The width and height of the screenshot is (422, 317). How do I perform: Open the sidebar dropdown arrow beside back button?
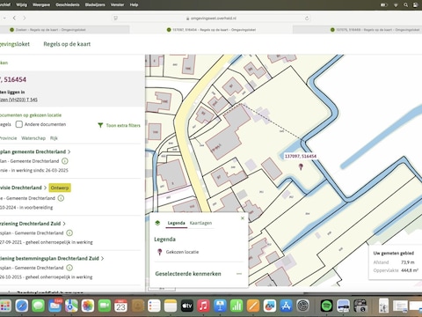pyautogui.click(x=4, y=18)
